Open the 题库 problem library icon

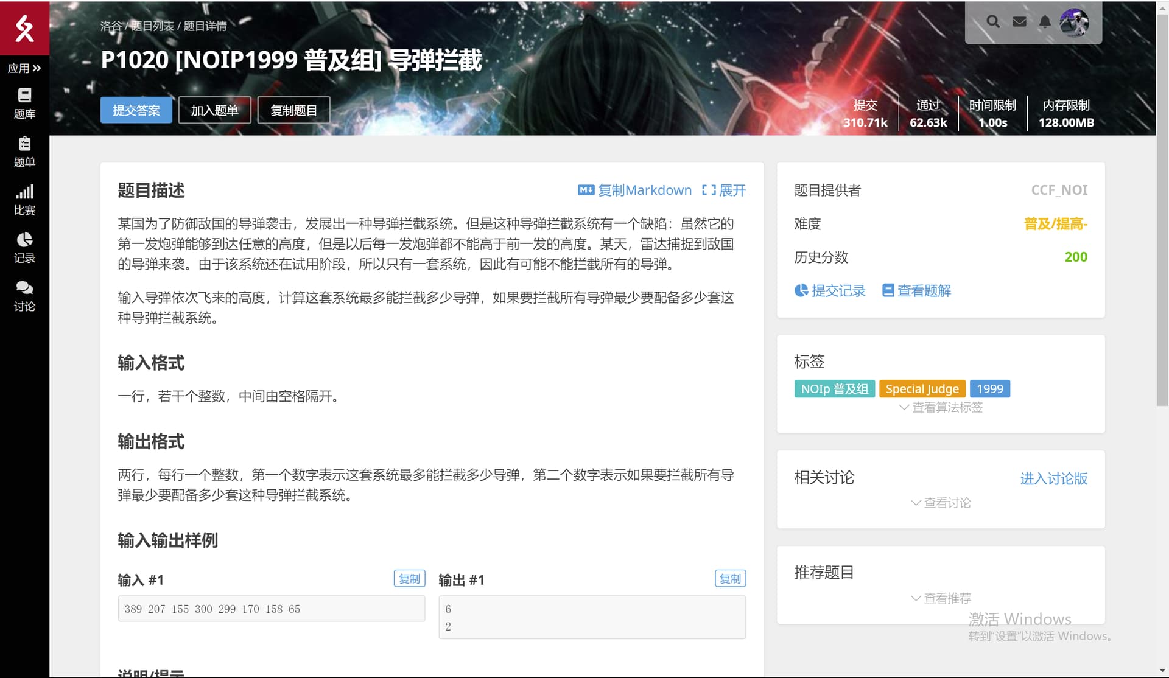pos(24,96)
